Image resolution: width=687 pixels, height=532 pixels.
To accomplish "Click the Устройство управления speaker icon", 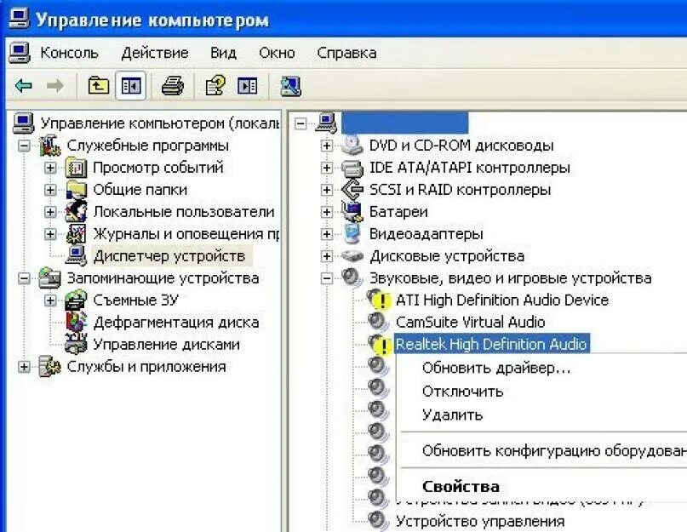I will [x=378, y=521].
